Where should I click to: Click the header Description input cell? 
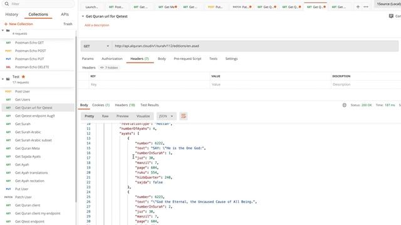point(366,84)
